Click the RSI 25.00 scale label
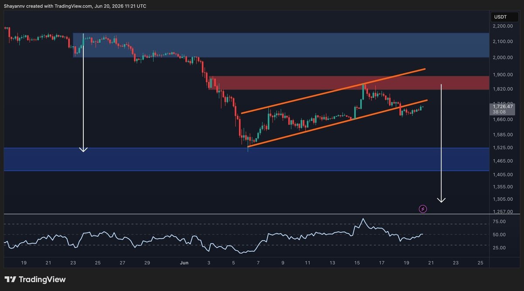The height and width of the screenshot is (291, 524). [500, 248]
